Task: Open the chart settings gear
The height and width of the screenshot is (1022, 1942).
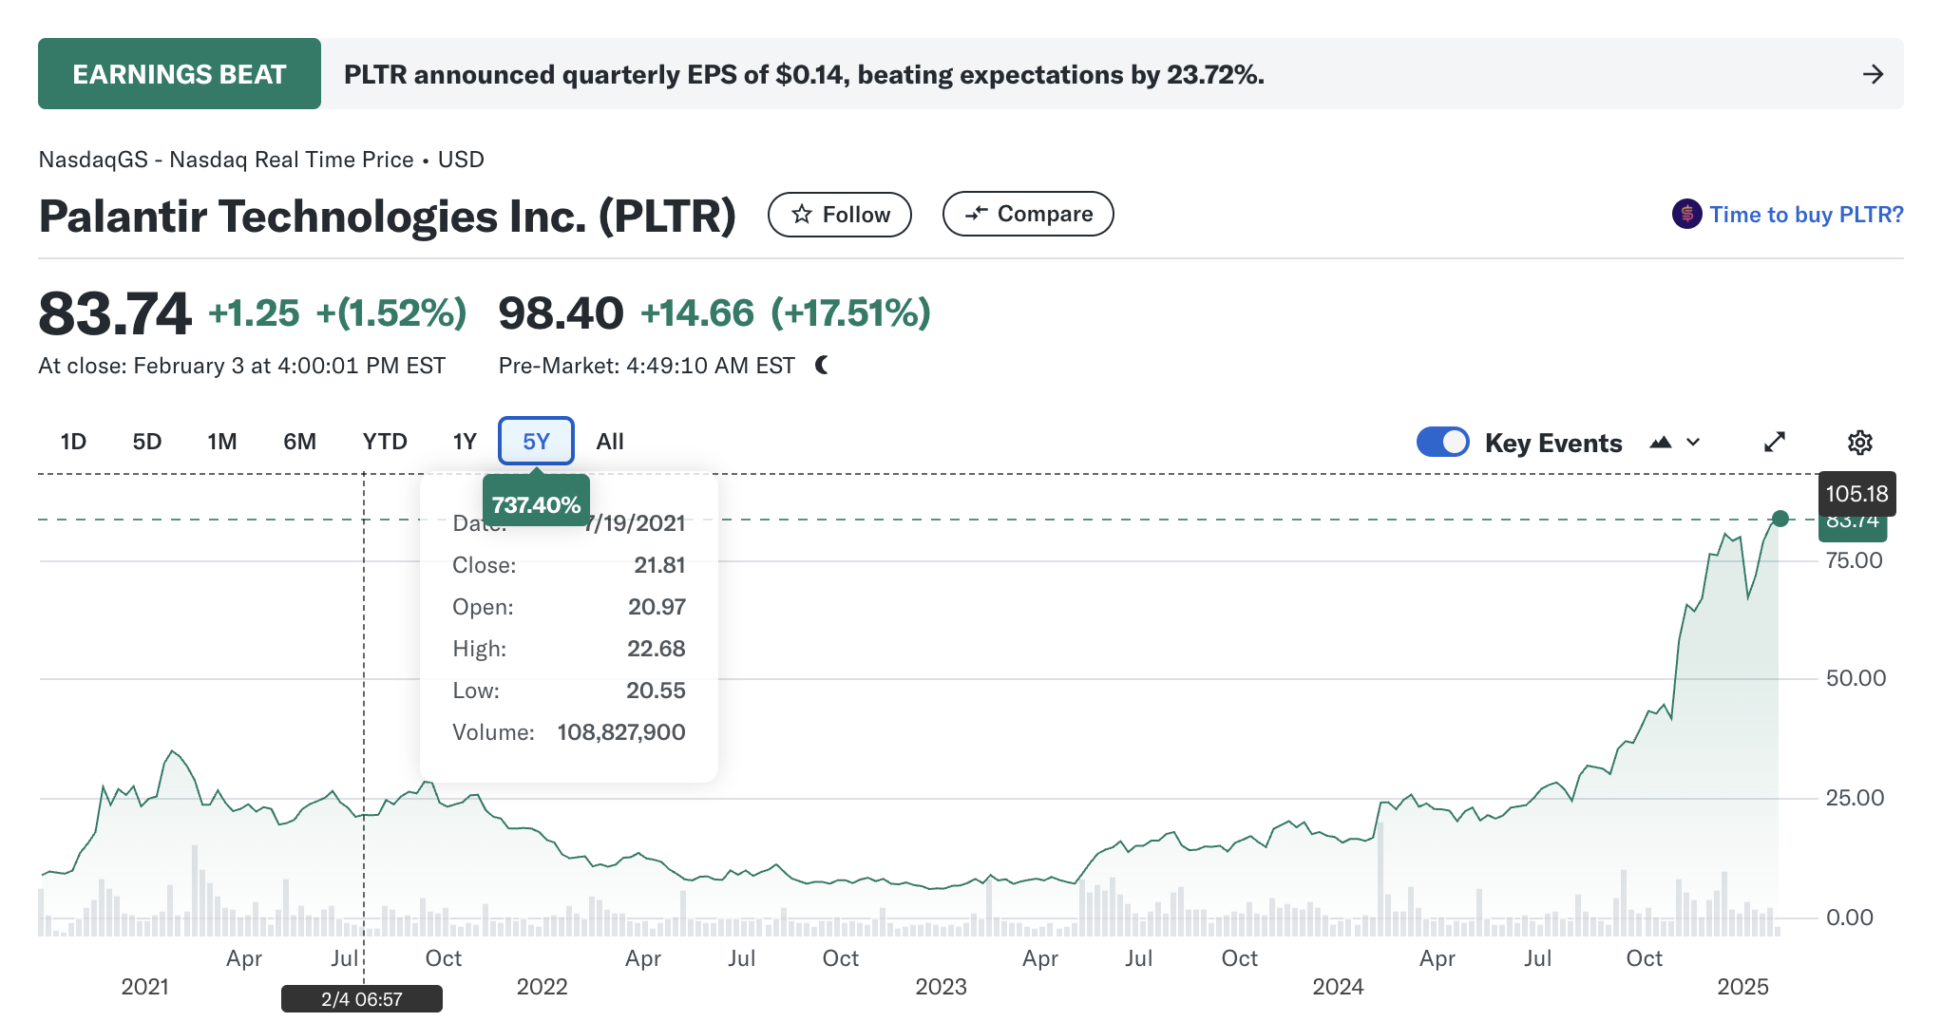Action: [x=1859, y=443]
